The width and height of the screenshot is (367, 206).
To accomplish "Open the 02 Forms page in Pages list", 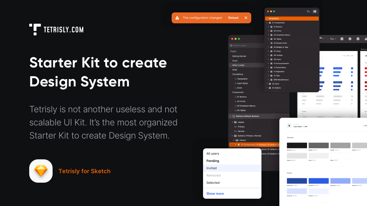I will click(x=241, y=101).
